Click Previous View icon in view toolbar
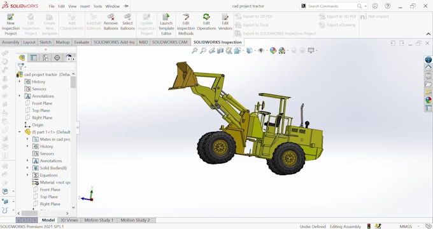The height and width of the screenshot is (229, 433). click(x=212, y=50)
